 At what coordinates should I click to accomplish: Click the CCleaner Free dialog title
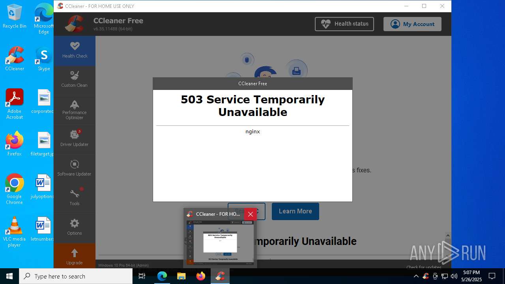[x=252, y=84]
